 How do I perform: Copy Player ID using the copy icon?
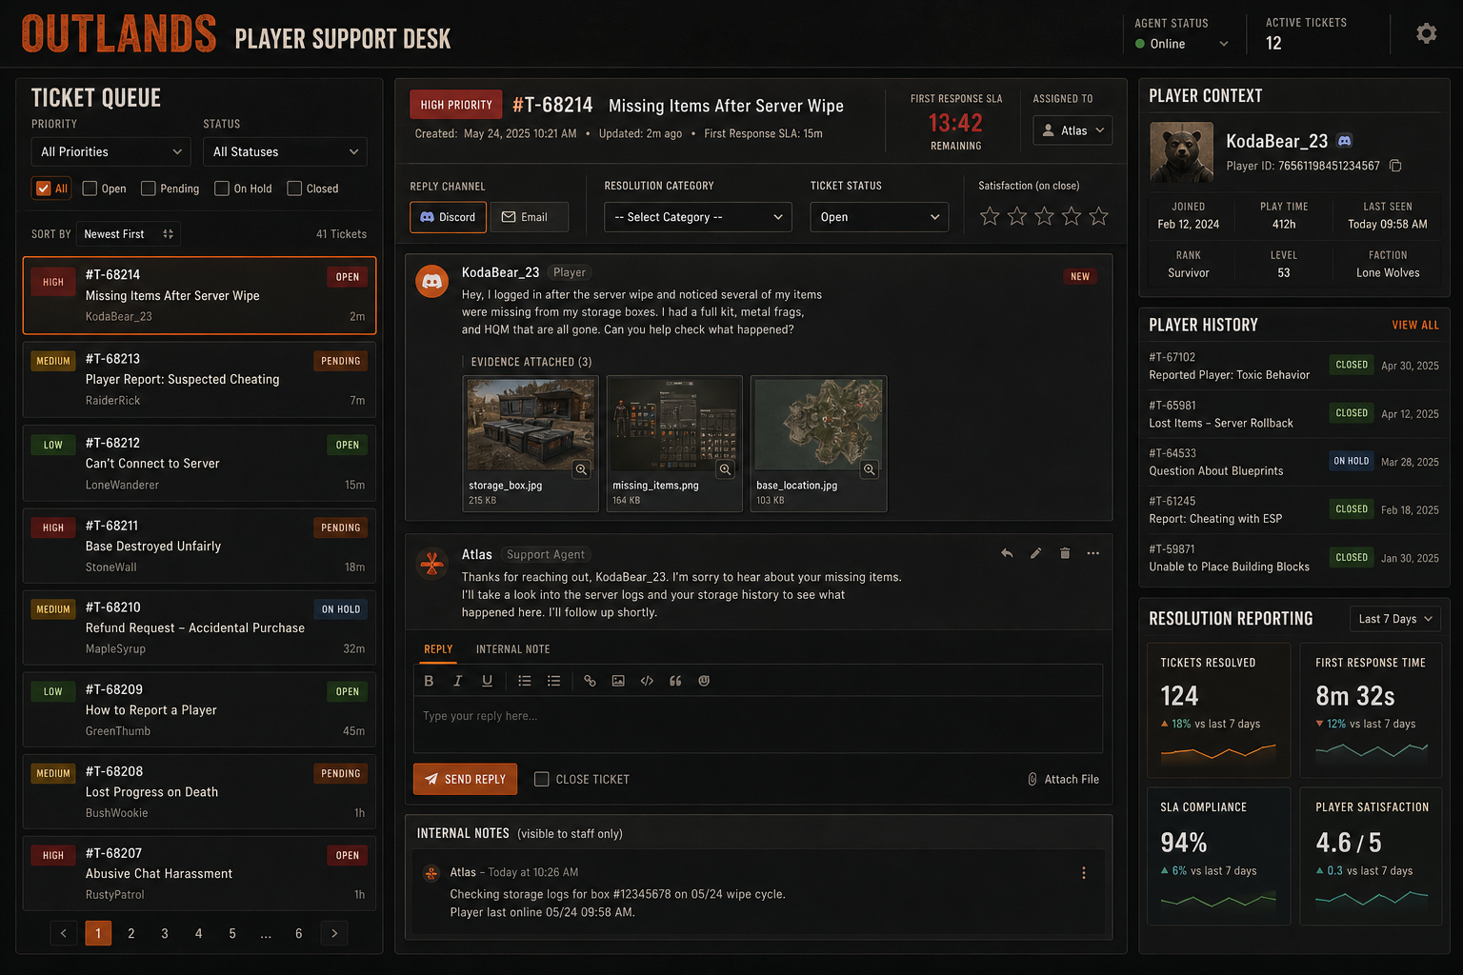(x=1395, y=166)
